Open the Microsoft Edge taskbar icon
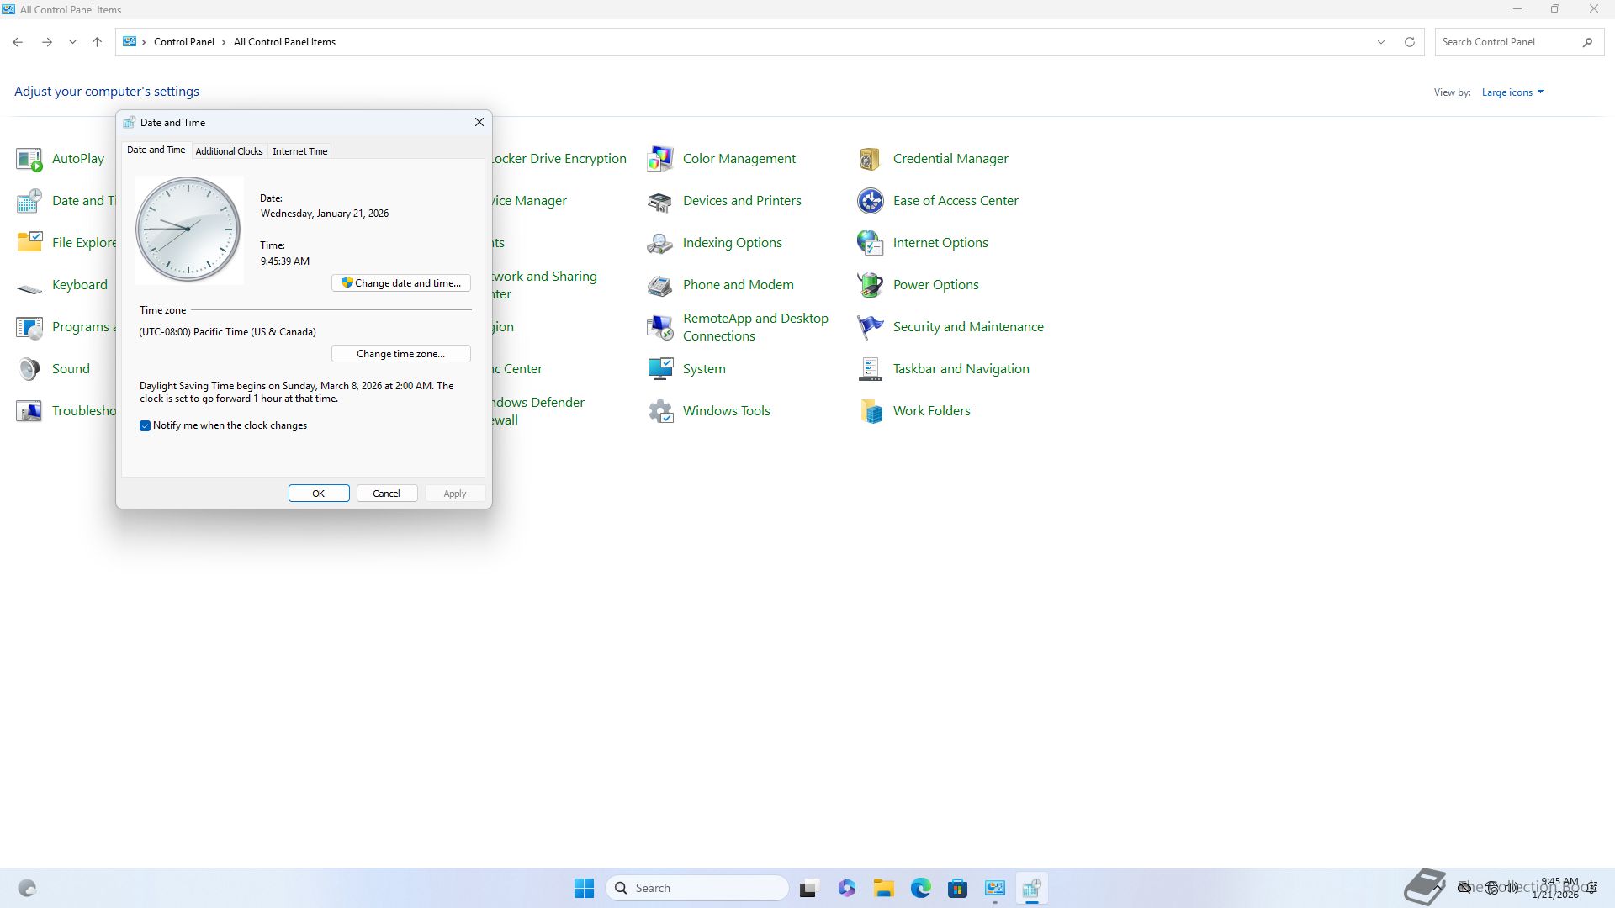 pyautogui.click(x=920, y=888)
